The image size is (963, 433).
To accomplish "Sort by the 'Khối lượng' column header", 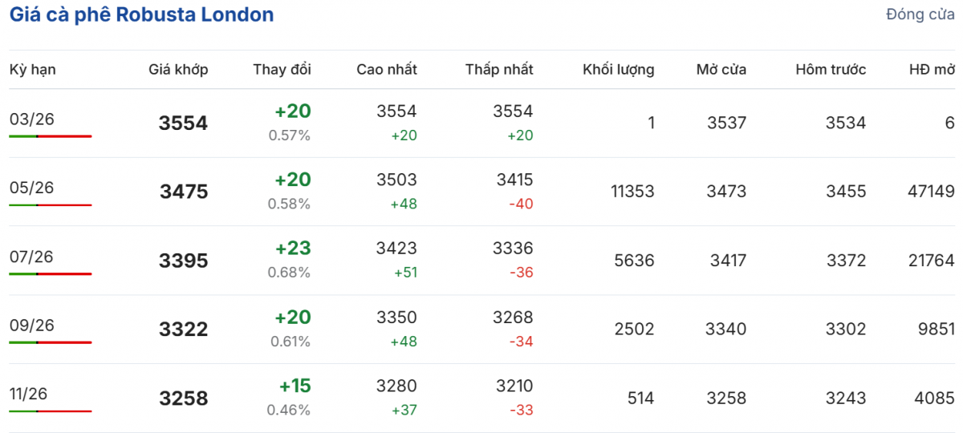I will pos(618,70).
